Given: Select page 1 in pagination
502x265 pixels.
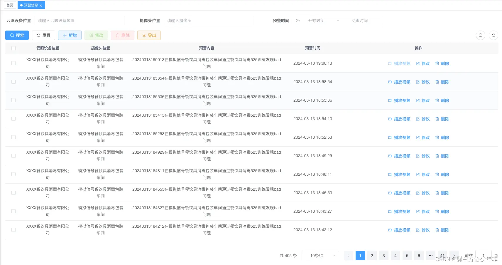Looking at the screenshot, I should 360,256.
